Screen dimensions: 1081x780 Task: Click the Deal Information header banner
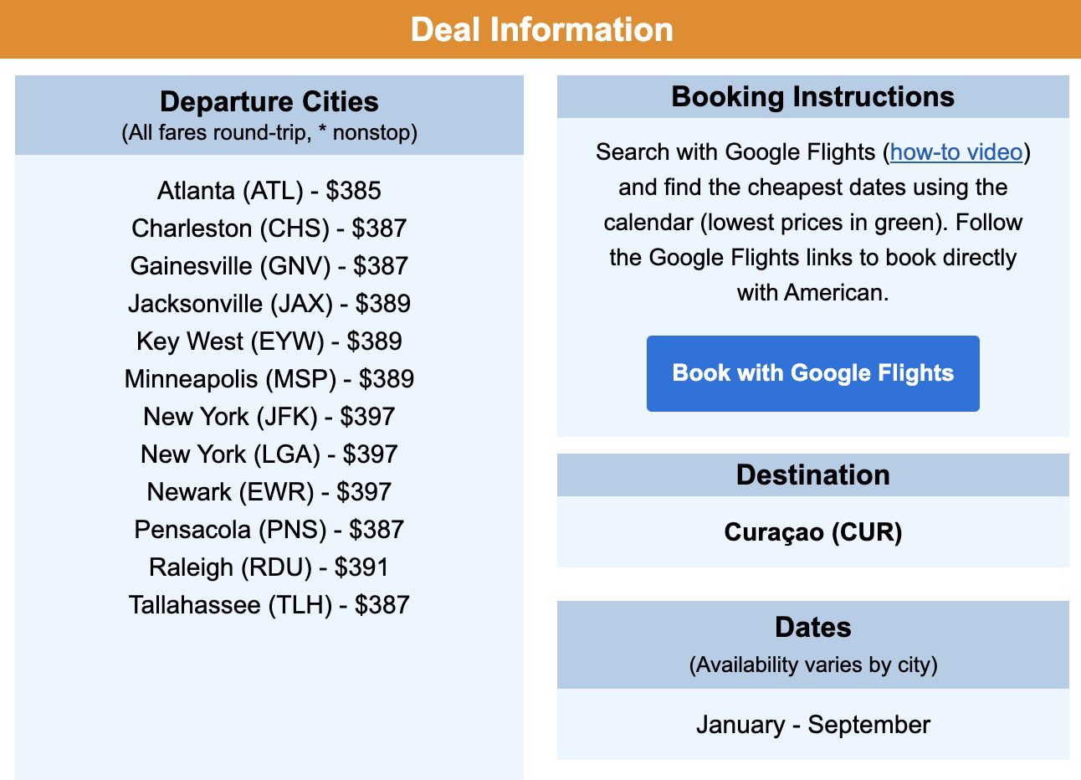[x=541, y=30]
